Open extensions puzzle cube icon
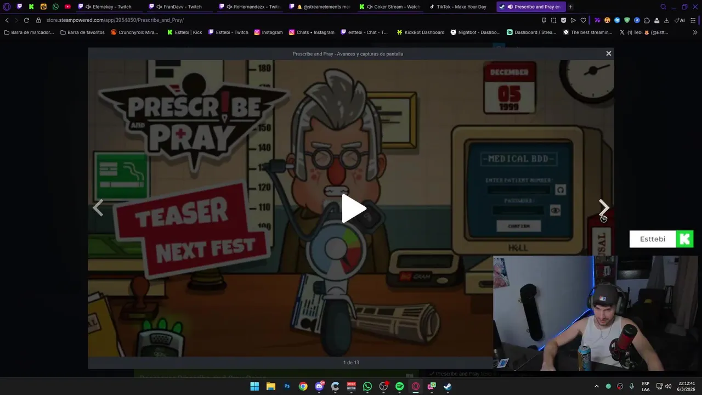Viewport: 702px width, 395px height. point(647,20)
